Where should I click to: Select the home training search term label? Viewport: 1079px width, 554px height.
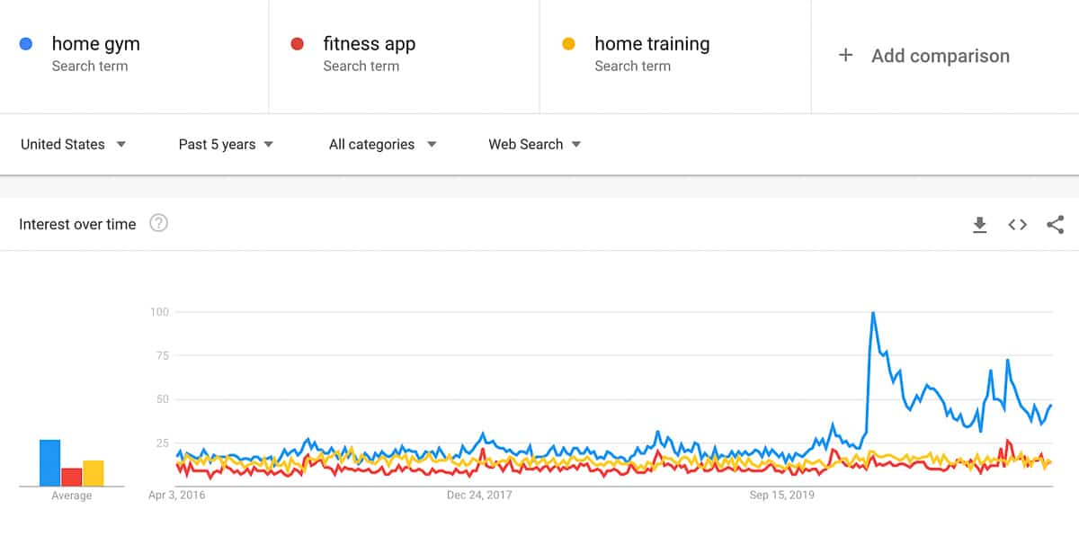click(652, 43)
